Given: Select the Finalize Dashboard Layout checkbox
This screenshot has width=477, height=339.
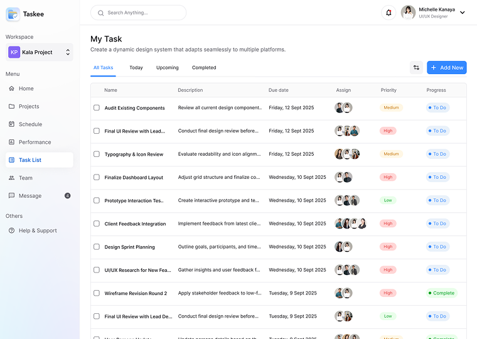Looking at the screenshot, I should 97,177.
